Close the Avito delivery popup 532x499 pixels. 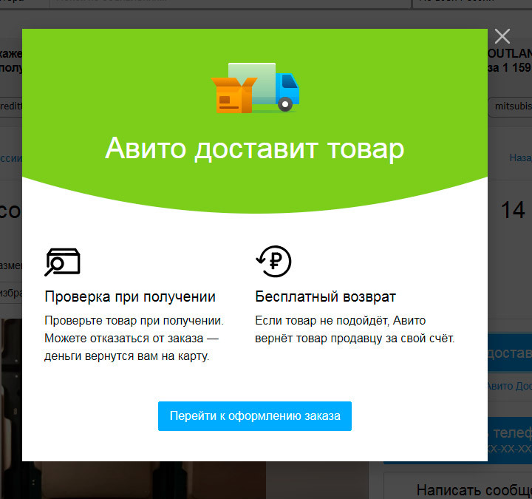click(x=502, y=36)
